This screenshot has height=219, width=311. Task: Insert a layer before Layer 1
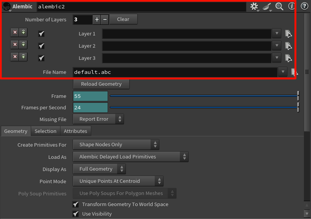point(23,32)
